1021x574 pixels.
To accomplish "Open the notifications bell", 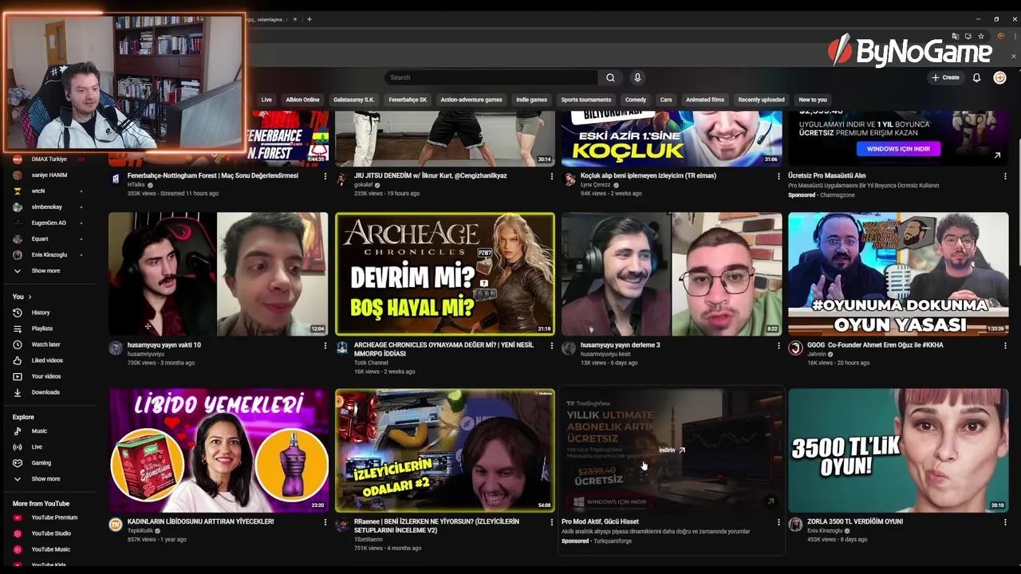I will pyautogui.click(x=976, y=77).
